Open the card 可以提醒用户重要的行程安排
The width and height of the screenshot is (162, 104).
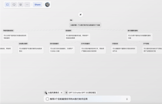[x=124, y=50]
